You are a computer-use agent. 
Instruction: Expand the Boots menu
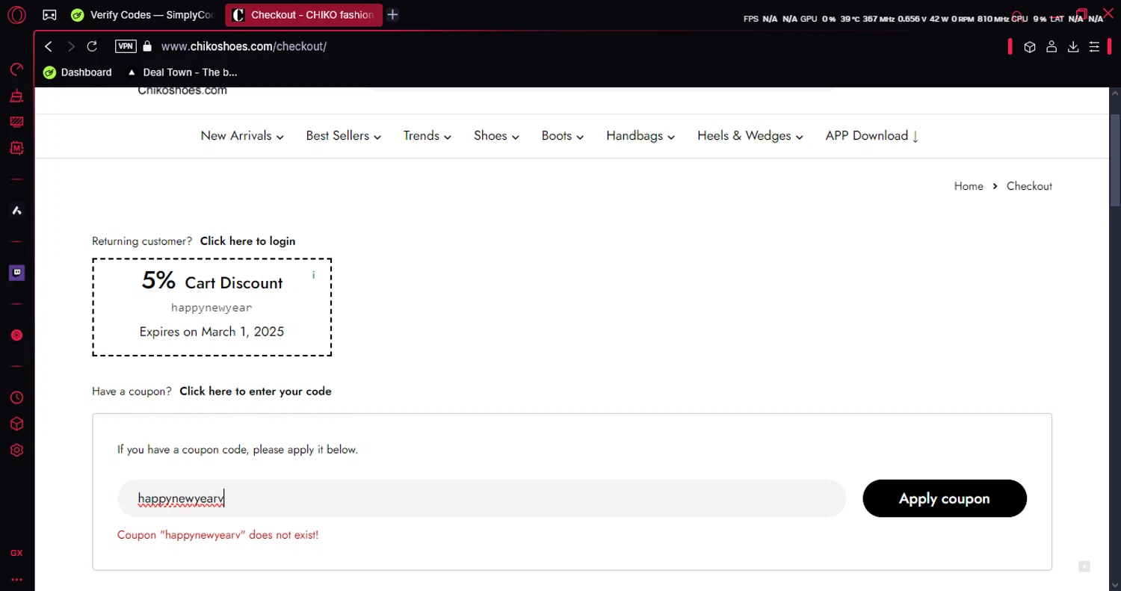click(563, 136)
